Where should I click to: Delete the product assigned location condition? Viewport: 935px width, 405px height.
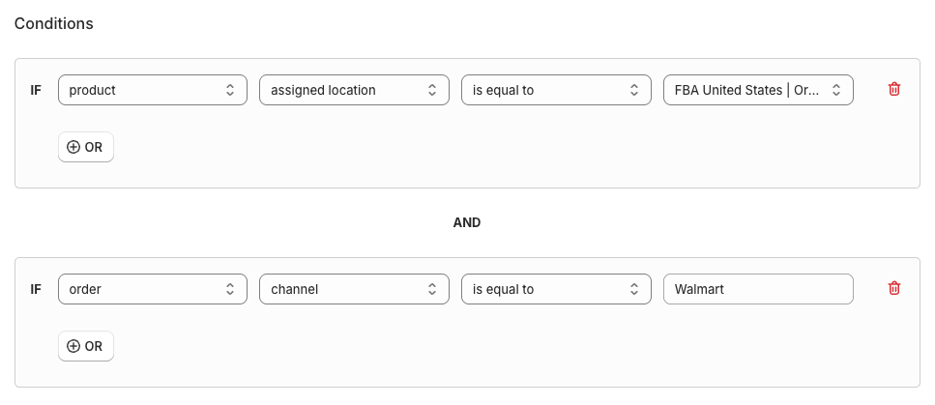click(894, 90)
